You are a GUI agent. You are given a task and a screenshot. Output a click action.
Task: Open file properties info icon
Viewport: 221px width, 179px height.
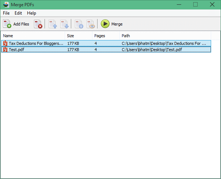[79, 24]
